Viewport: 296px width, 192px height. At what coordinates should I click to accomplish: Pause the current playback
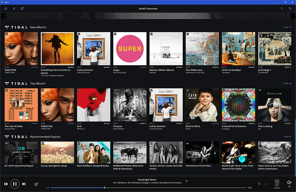[15, 184]
